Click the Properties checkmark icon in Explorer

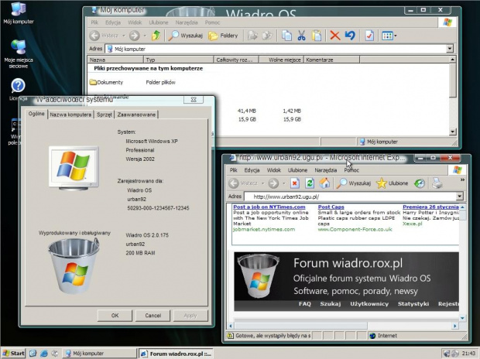click(369, 36)
